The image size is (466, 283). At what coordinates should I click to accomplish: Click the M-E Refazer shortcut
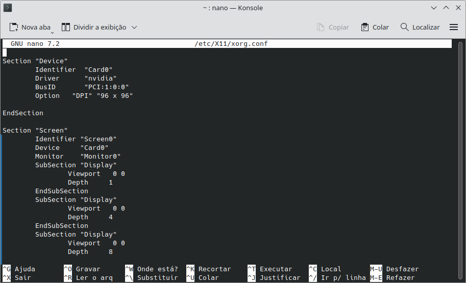(x=393, y=278)
